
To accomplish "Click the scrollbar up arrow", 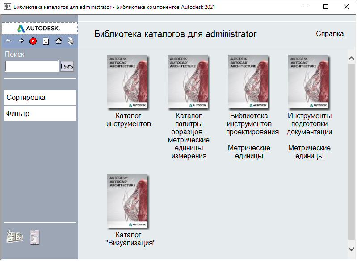I will tap(351, 58).
